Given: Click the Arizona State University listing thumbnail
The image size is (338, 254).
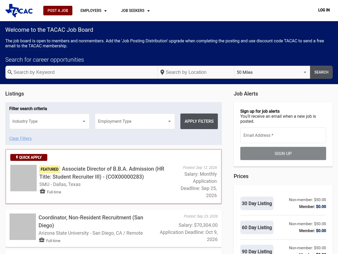Looking at the screenshot, I should pos(23,227).
